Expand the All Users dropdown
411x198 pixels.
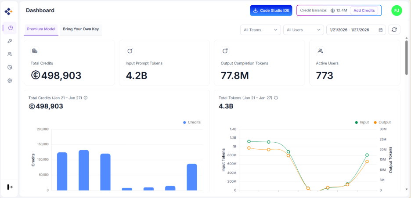[303, 30]
